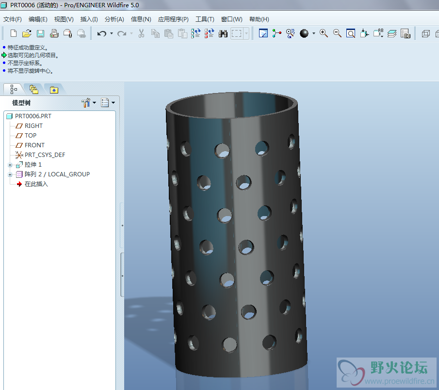Print the model with the printer icon
The image size is (439, 390).
tap(54, 33)
